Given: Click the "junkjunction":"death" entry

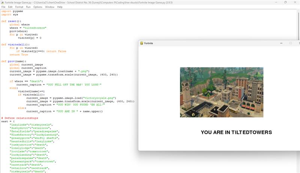Looking at the screenshot, I should point(29,145).
